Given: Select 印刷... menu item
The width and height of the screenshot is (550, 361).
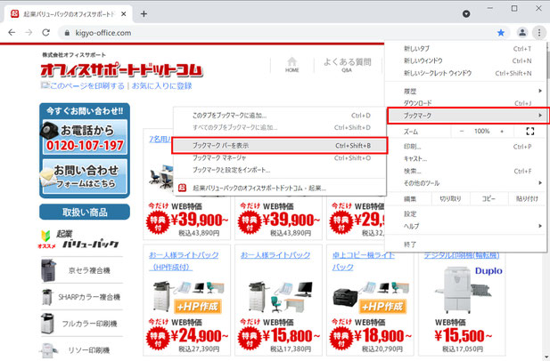Looking at the screenshot, I should point(465,147).
